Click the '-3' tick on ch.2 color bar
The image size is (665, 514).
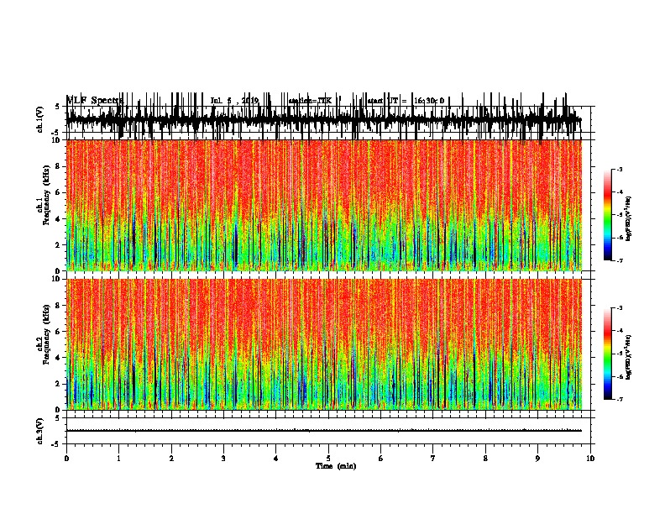click(x=620, y=308)
